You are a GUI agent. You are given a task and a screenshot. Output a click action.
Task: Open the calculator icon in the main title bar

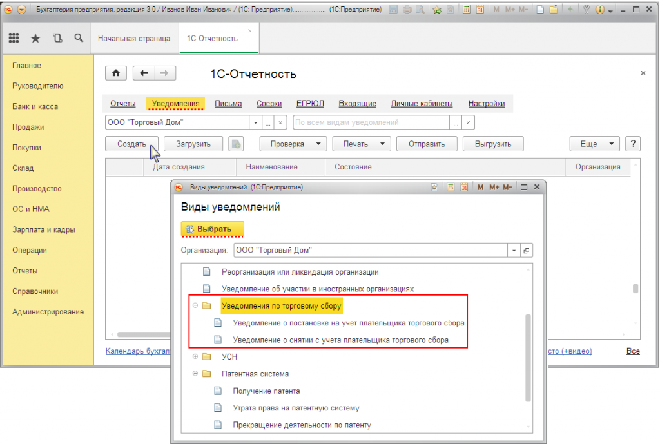pyautogui.click(x=467, y=9)
